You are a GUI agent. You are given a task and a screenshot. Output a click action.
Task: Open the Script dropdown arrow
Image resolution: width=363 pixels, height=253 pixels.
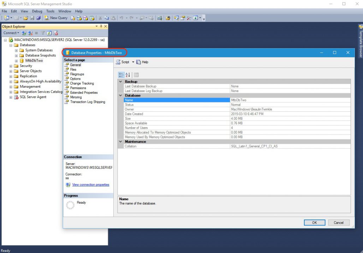[133, 62]
